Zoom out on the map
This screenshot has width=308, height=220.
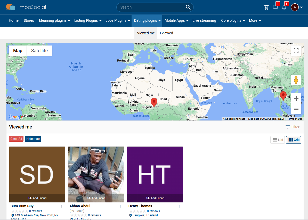coord(296,109)
